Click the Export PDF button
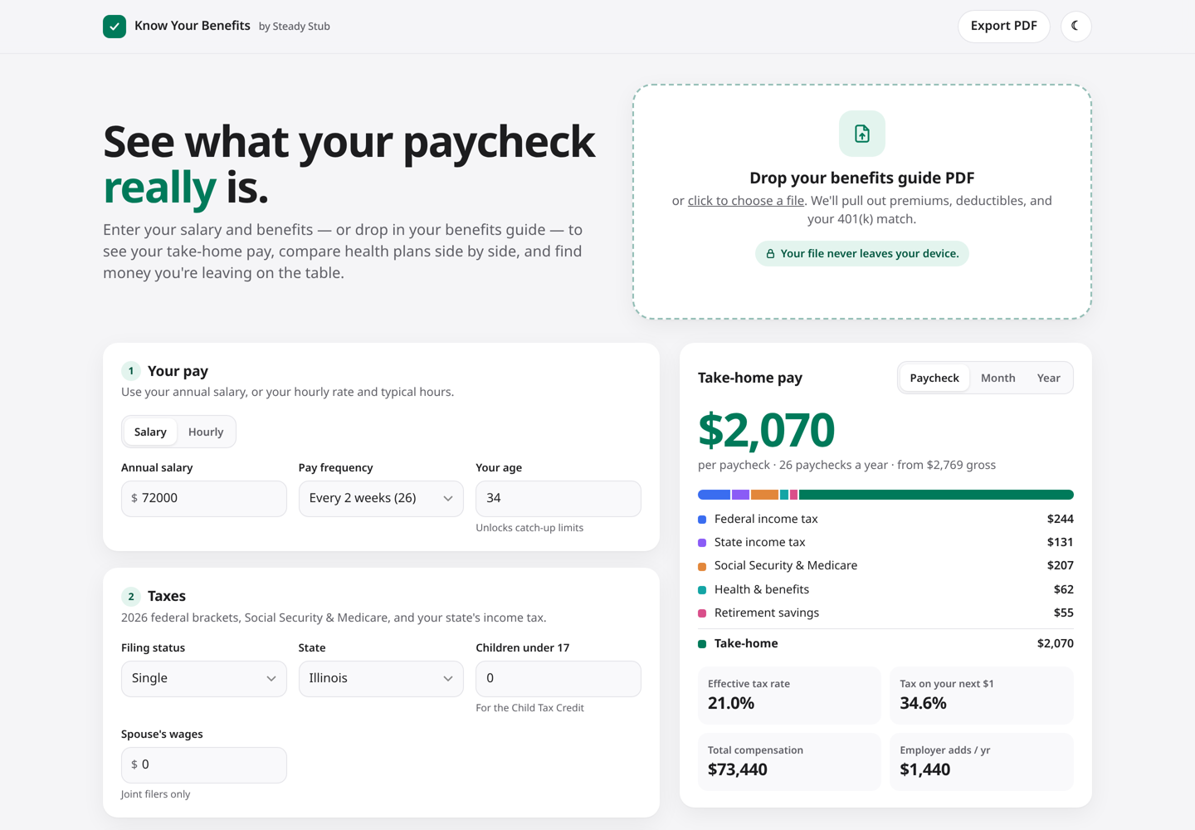 tap(1004, 26)
